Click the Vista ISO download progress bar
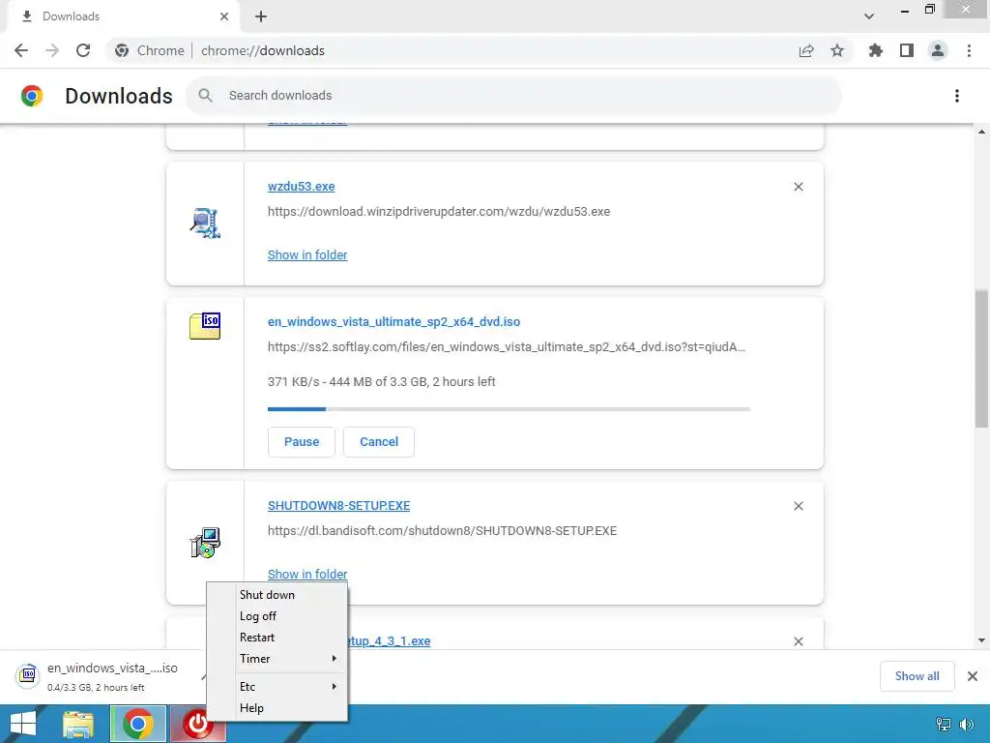This screenshot has width=990, height=743. point(509,409)
